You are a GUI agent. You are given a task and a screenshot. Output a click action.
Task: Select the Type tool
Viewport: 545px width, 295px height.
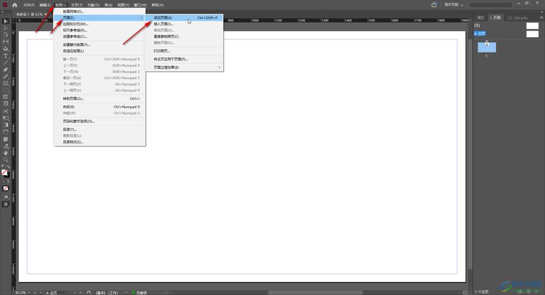[x=5, y=56]
